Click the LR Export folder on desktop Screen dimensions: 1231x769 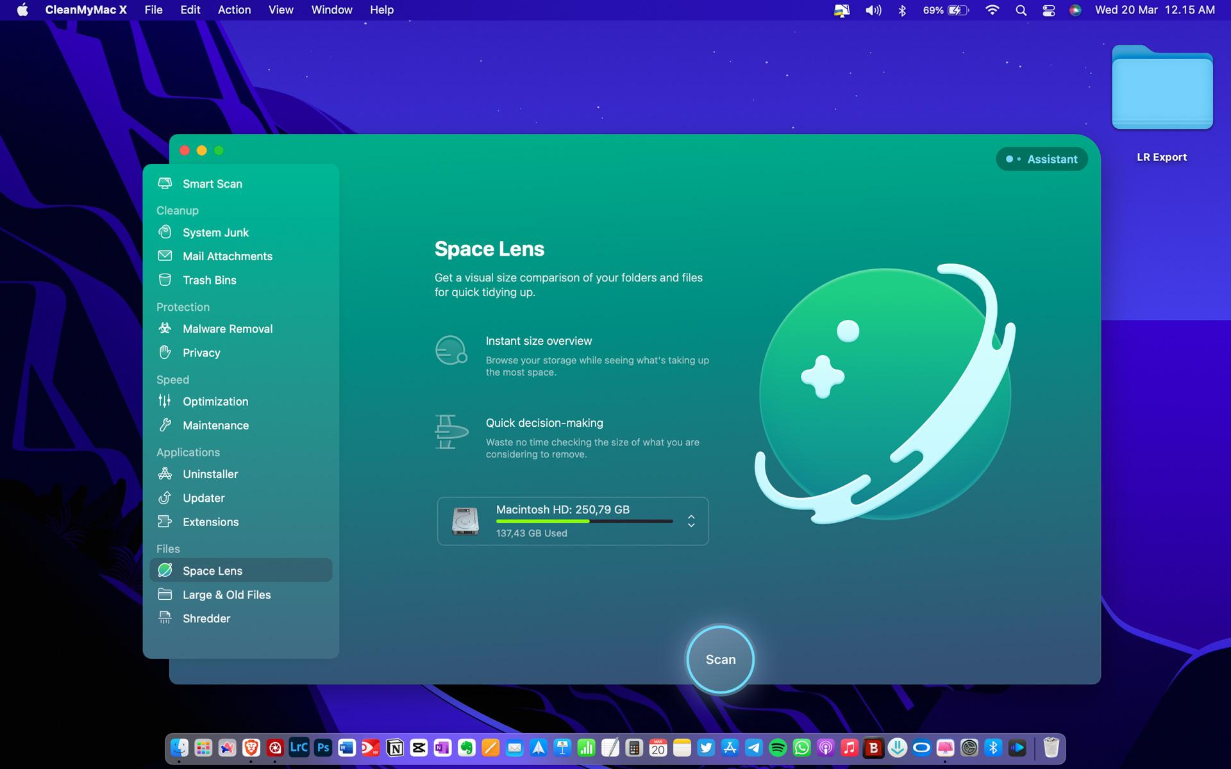point(1162,88)
